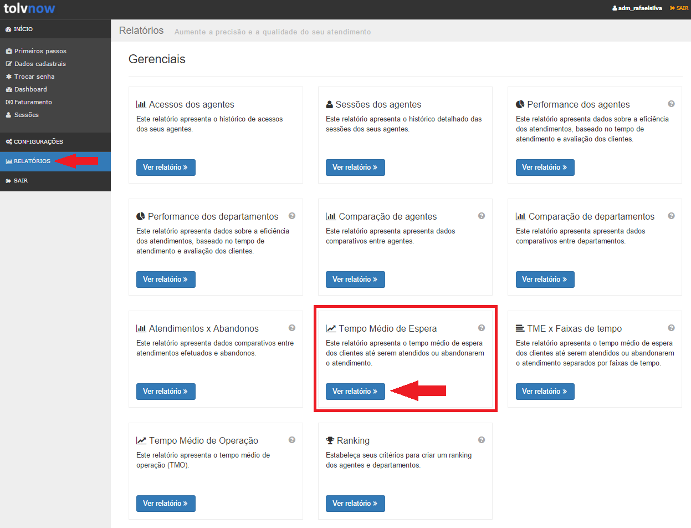Open the adm_rafaelsilva user profile
The height and width of the screenshot is (528, 691).
(637, 8)
